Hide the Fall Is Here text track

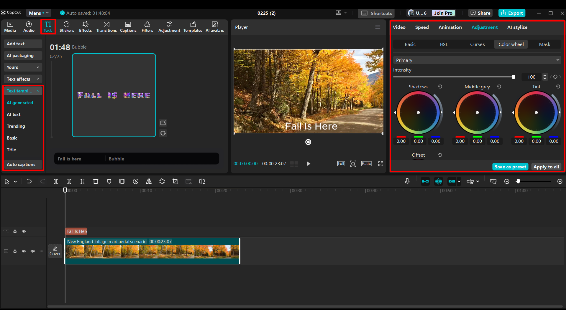click(24, 231)
